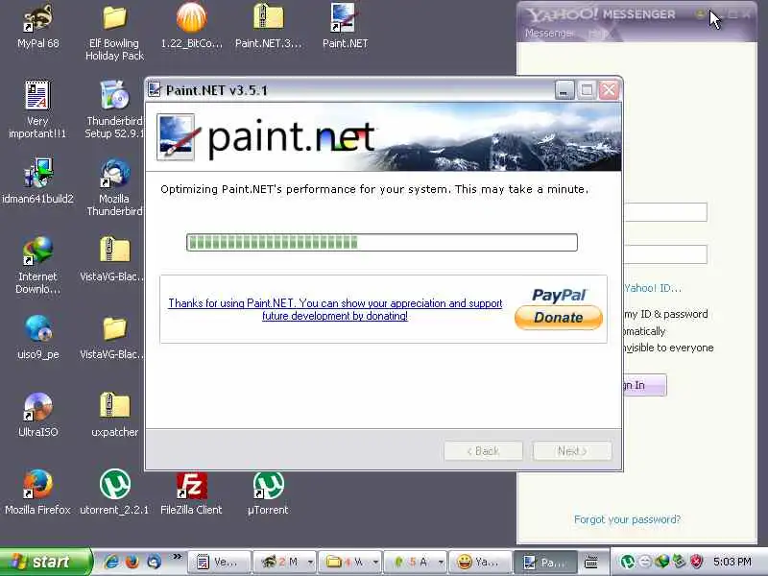
Task: Select the Paint.NET.3... zip archive icon
Action: click(269, 27)
